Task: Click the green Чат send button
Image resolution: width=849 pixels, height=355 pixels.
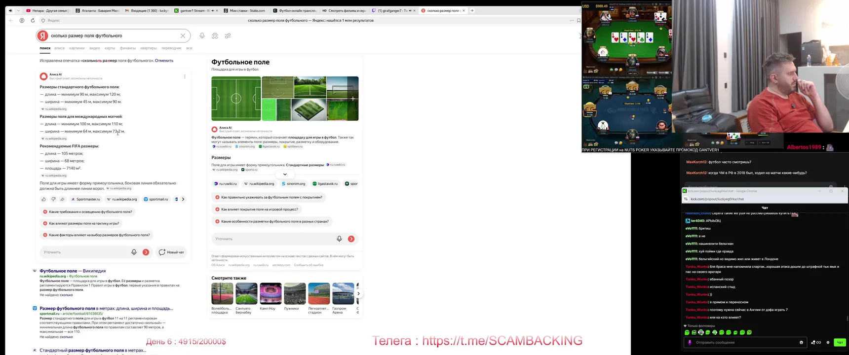Action: tap(839, 342)
